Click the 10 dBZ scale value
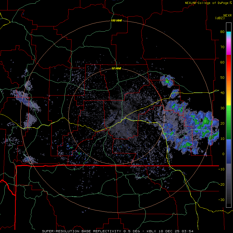The width and height of the screenshot is (233, 233). coord(222,139)
